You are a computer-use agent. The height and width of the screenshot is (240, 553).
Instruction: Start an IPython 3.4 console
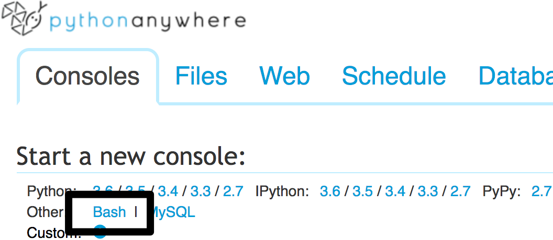click(x=395, y=191)
